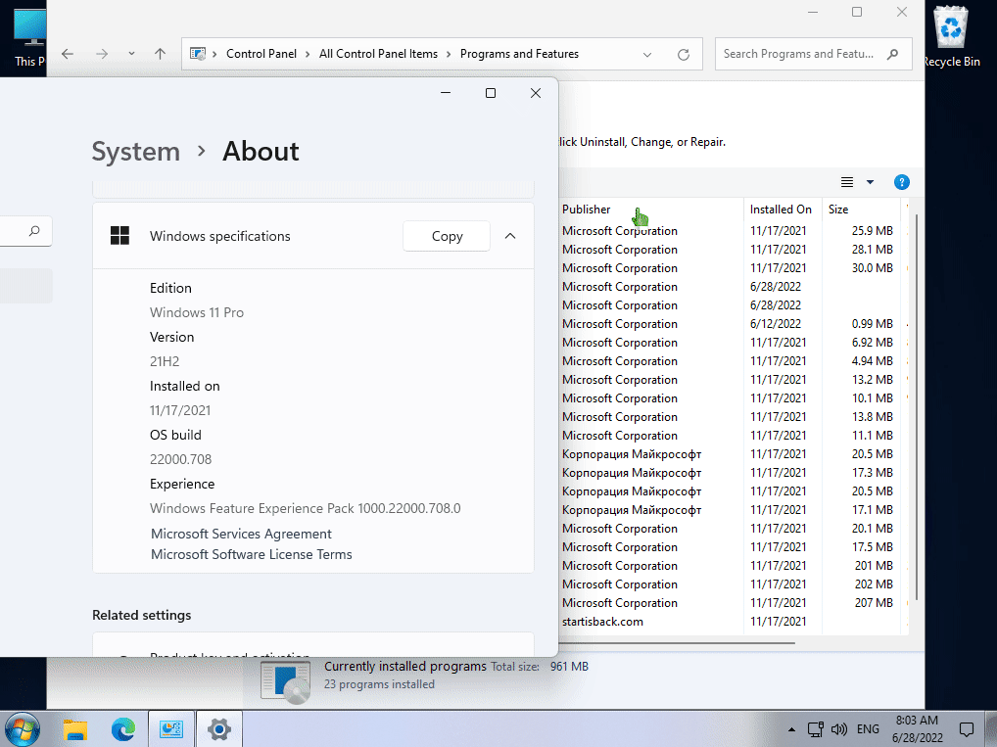Refresh the Programs and Features list

click(x=684, y=55)
